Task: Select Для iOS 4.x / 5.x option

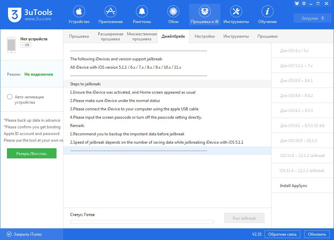Action: coord(303,51)
